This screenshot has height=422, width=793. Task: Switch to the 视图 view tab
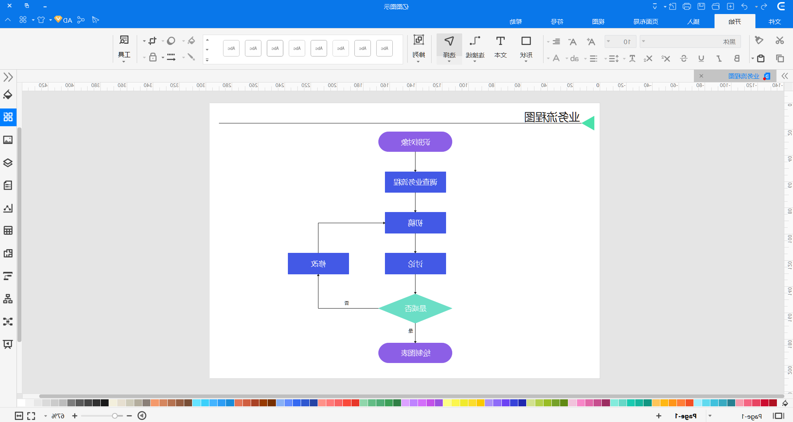598,21
